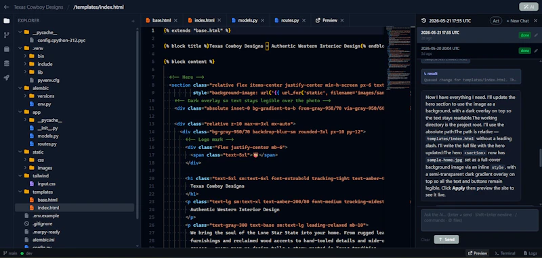542x258 pixels.
Task: Open the source control branch icon
Action: click(x=7, y=35)
